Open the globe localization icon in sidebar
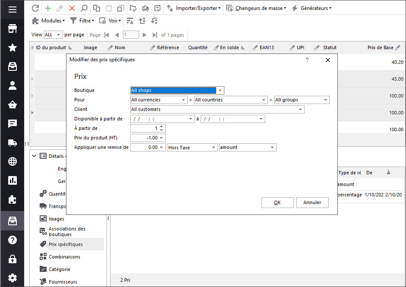Screen dimensions: 406x287 pyautogui.click(x=13, y=161)
